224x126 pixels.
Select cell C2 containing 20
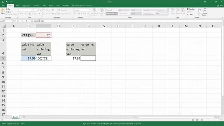coord(43,35)
